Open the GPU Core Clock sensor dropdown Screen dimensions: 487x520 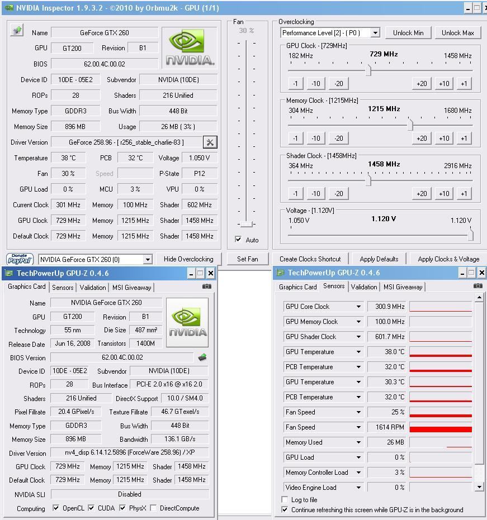358,307
